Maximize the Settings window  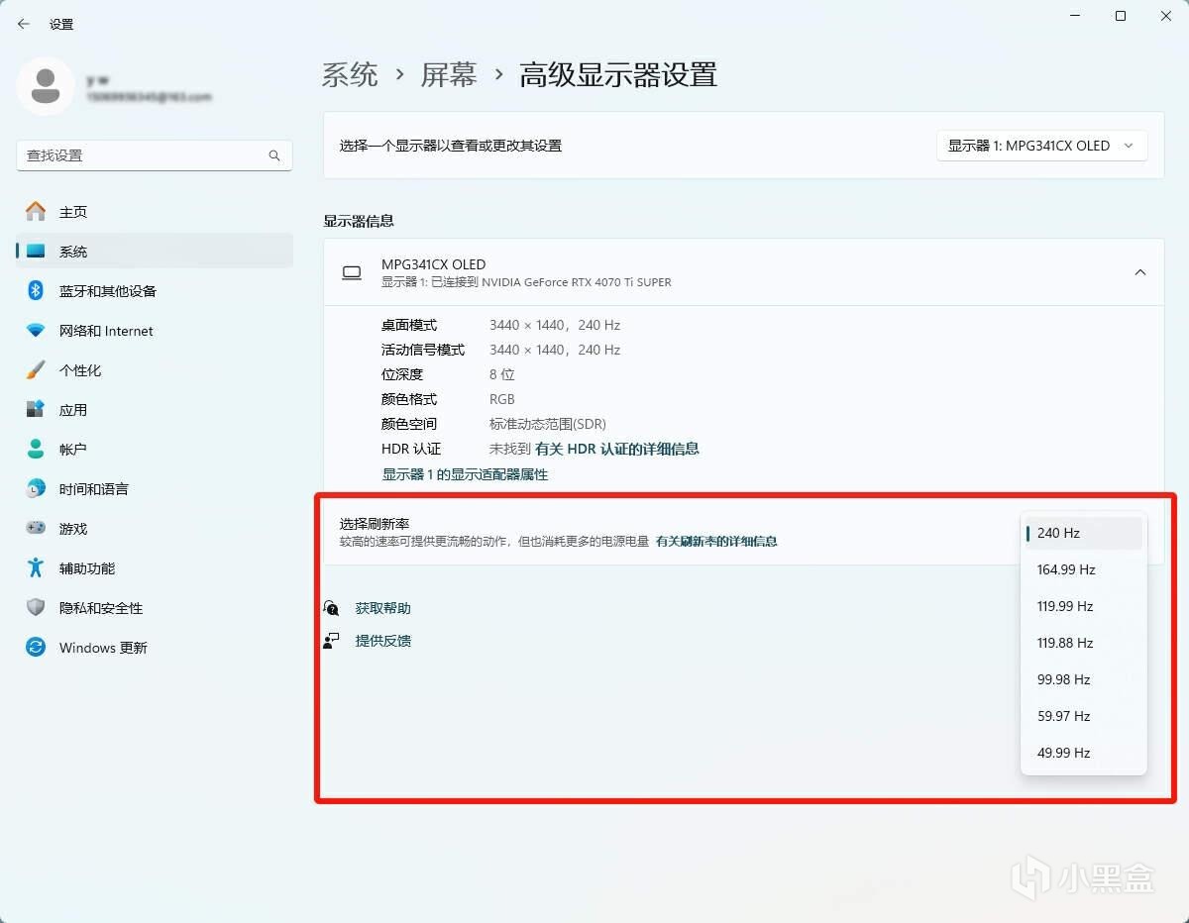coord(1121,16)
